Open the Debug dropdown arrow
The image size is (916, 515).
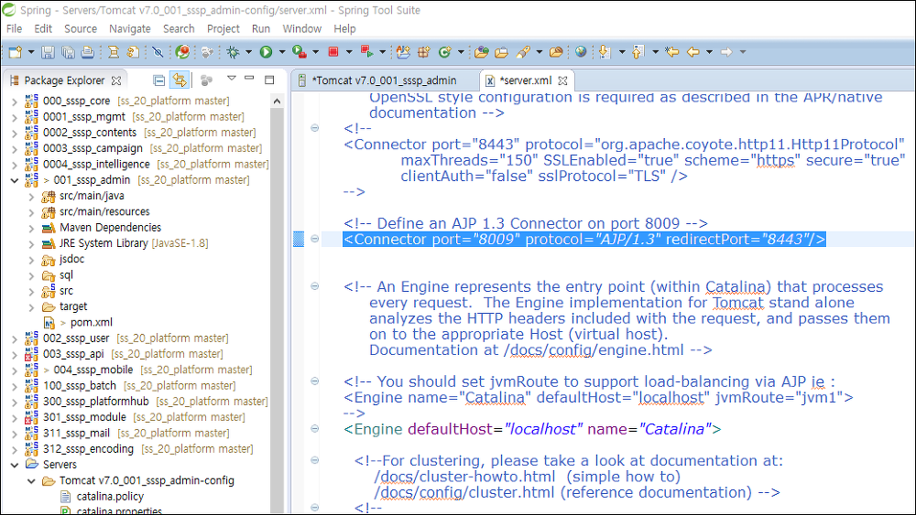pyautogui.click(x=248, y=52)
